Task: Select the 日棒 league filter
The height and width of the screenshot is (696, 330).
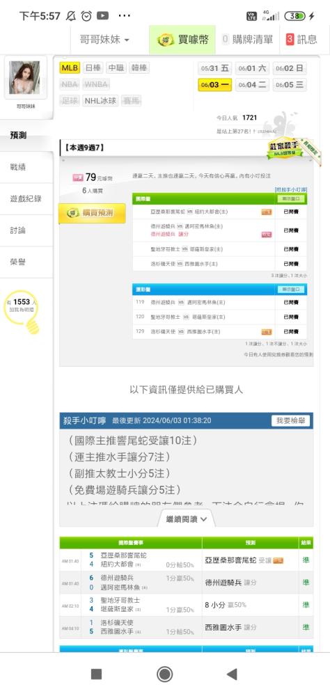Action: click(93, 68)
